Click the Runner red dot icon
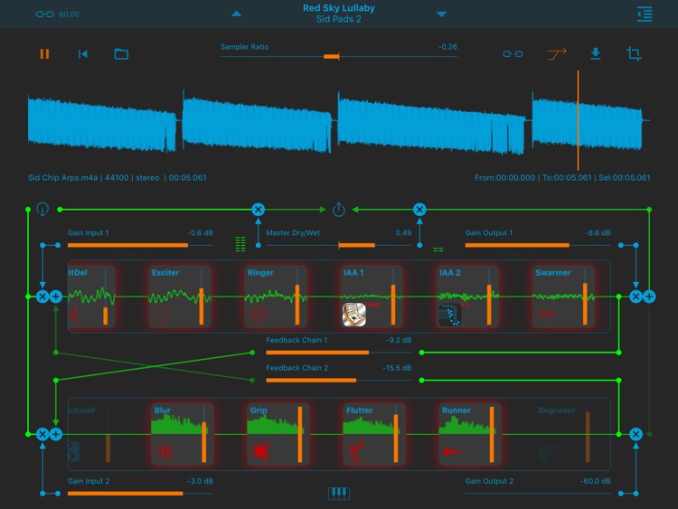 (452, 452)
